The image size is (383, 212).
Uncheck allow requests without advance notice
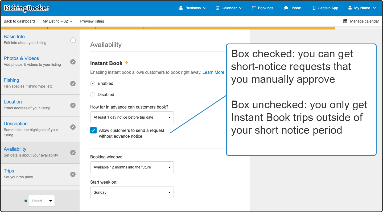click(x=93, y=130)
